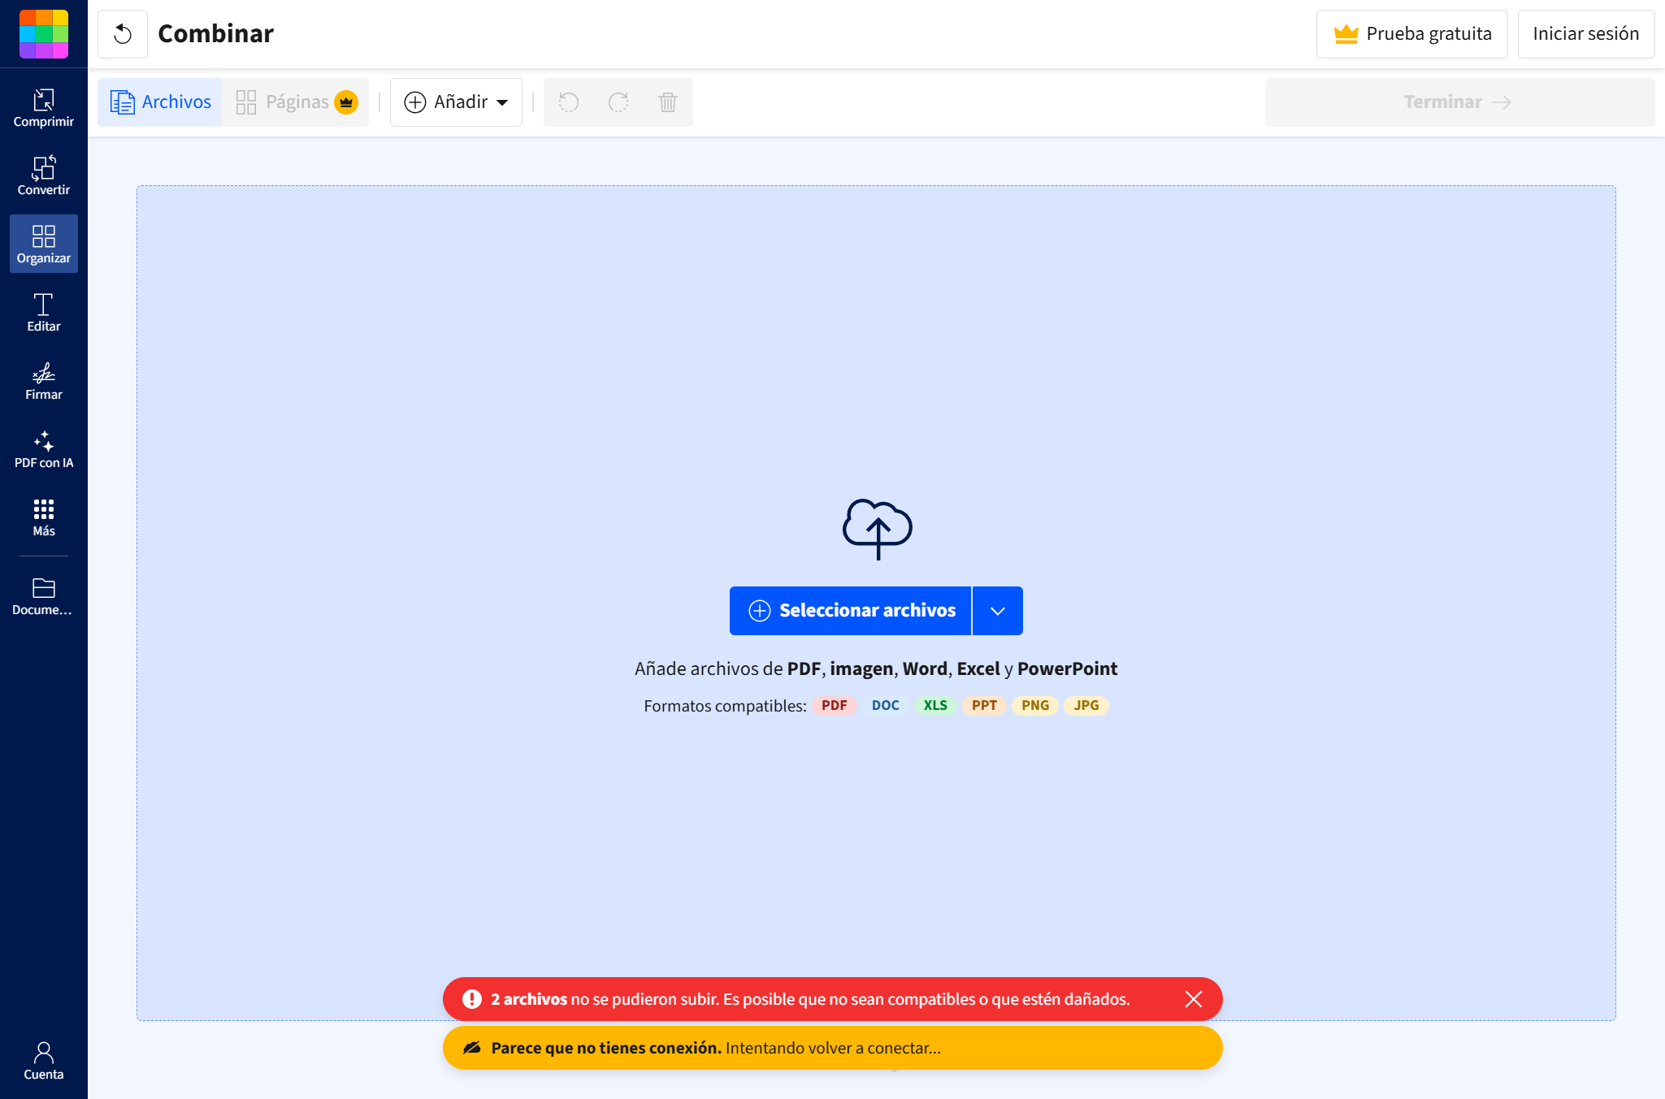
Task: Click the redo arrow in toolbar
Action: click(618, 102)
